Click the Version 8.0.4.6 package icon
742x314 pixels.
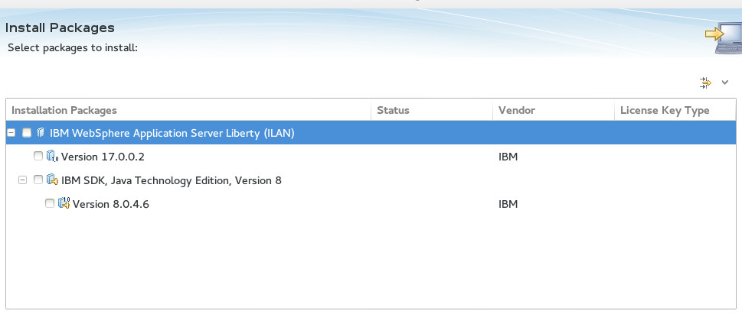coord(64,203)
